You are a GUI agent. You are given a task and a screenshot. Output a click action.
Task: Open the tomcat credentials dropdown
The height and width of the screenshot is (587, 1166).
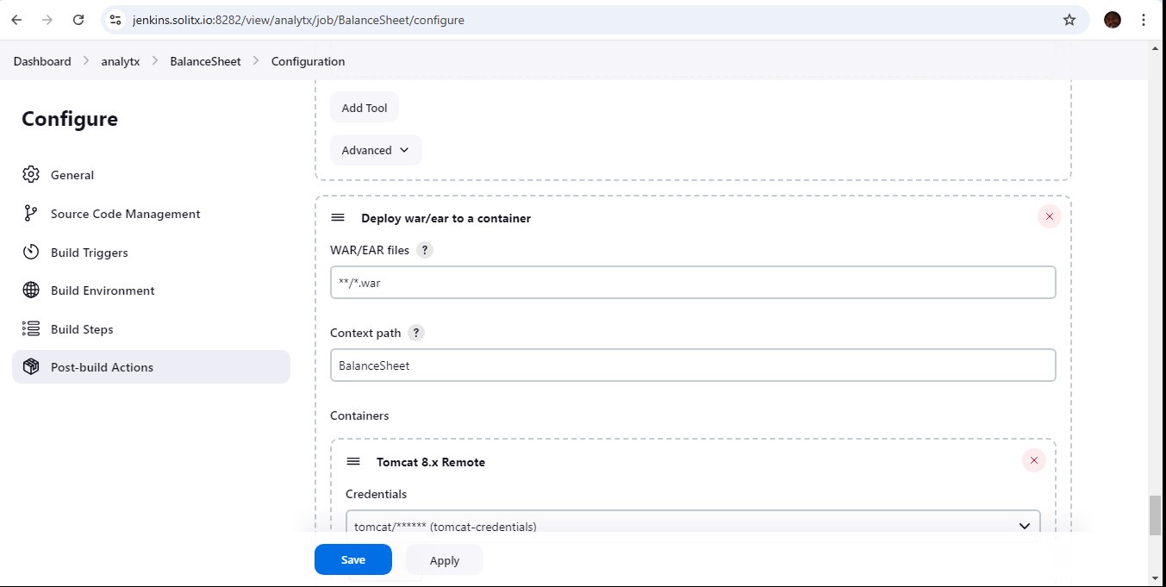click(x=693, y=526)
